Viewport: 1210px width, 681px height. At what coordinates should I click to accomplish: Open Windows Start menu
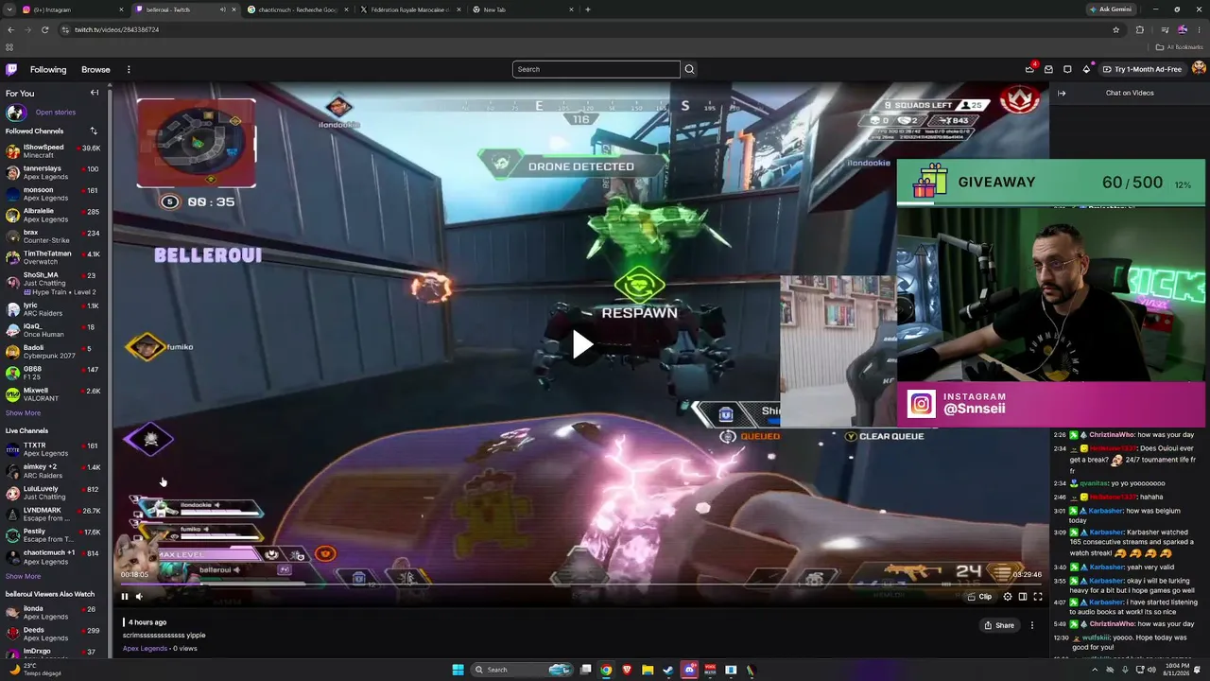point(458,670)
